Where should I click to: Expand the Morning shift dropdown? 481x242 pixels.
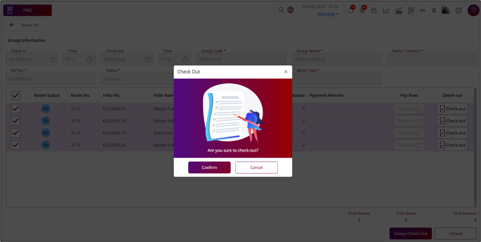[328, 14]
